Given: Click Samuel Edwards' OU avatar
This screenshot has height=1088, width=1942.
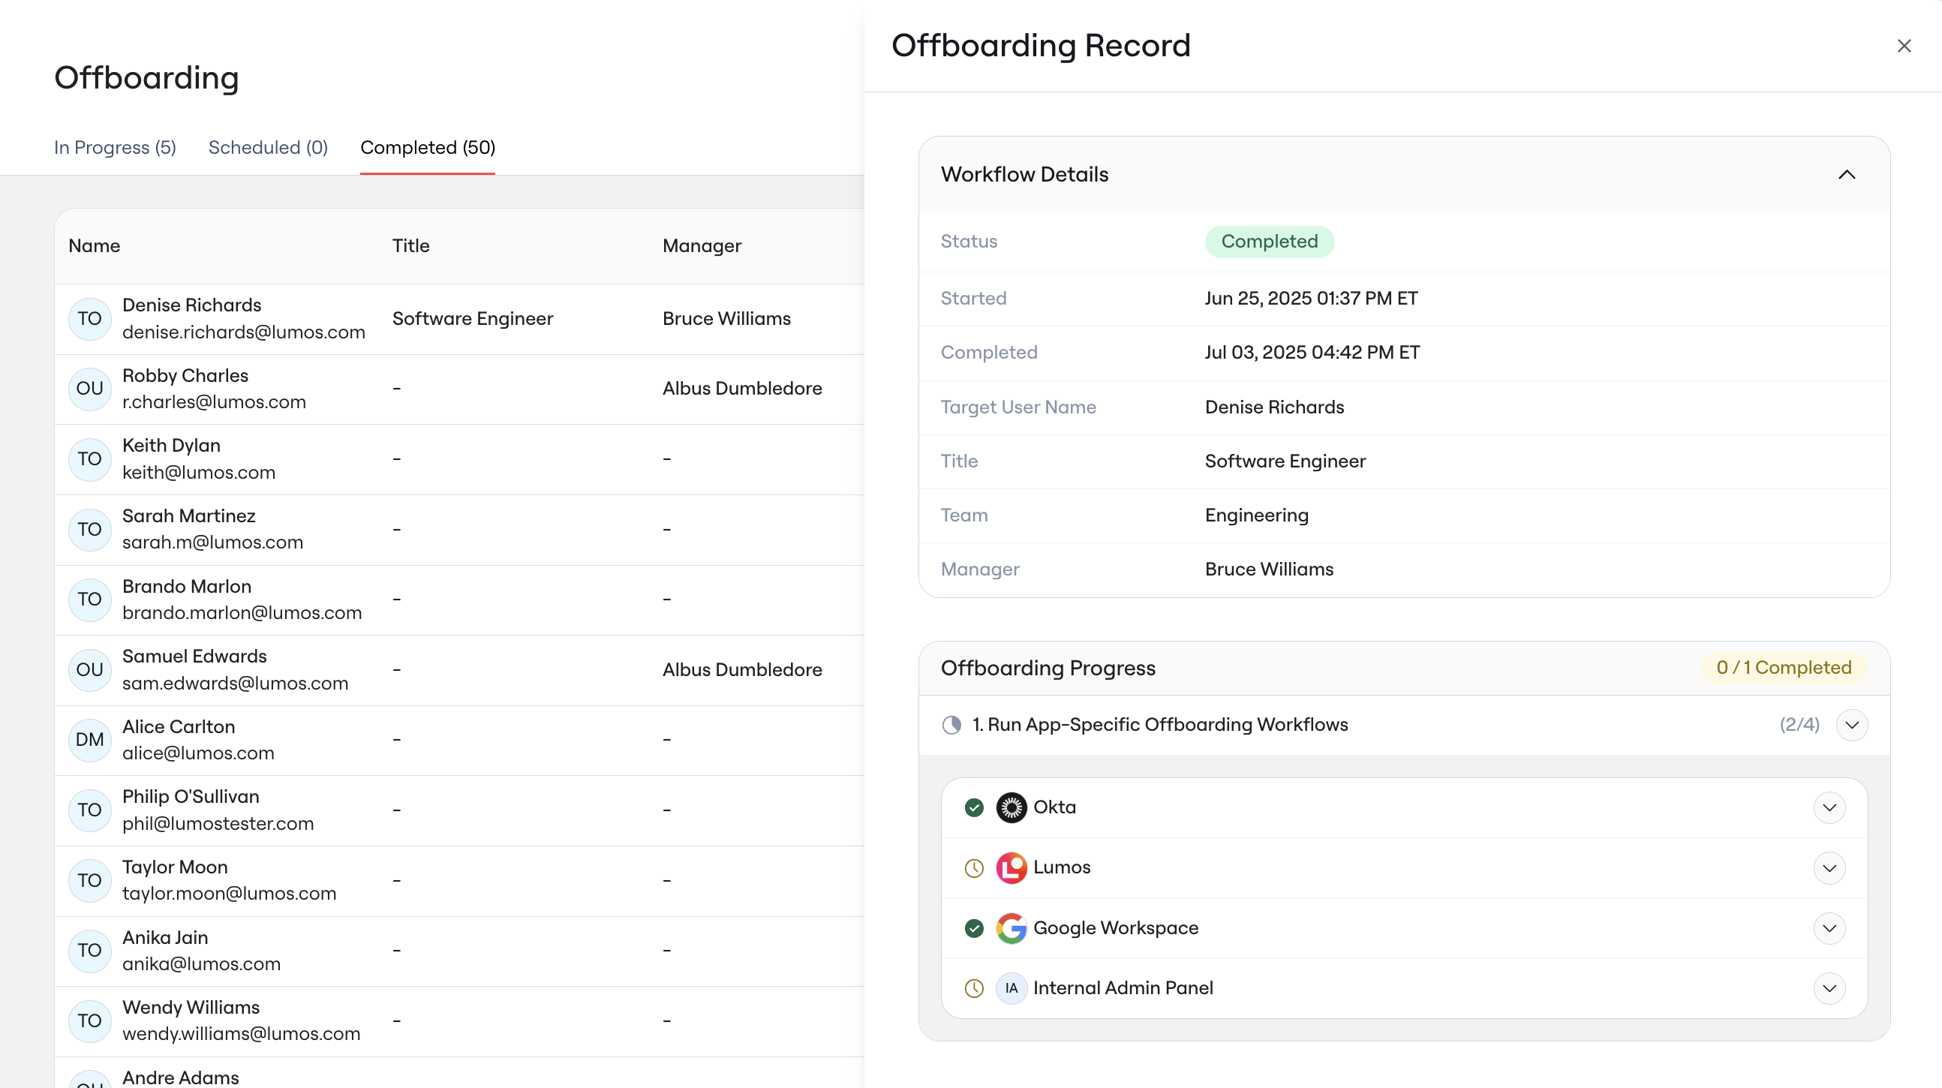Looking at the screenshot, I should 90,669.
